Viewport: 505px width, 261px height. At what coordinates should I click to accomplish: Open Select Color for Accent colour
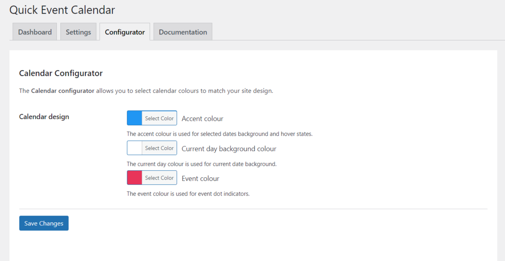point(159,118)
